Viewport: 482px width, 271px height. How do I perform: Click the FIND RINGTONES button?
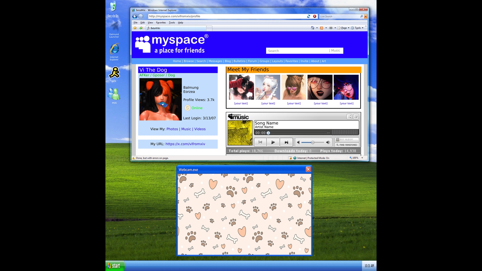coord(347,145)
